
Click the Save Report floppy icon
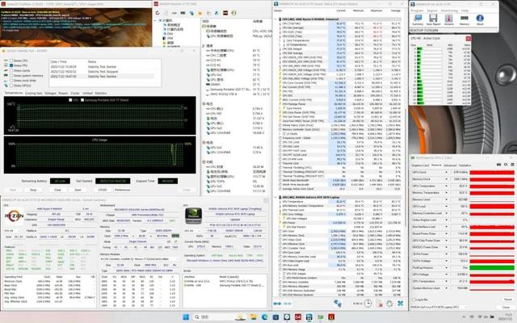pyautogui.click(x=433, y=19)
